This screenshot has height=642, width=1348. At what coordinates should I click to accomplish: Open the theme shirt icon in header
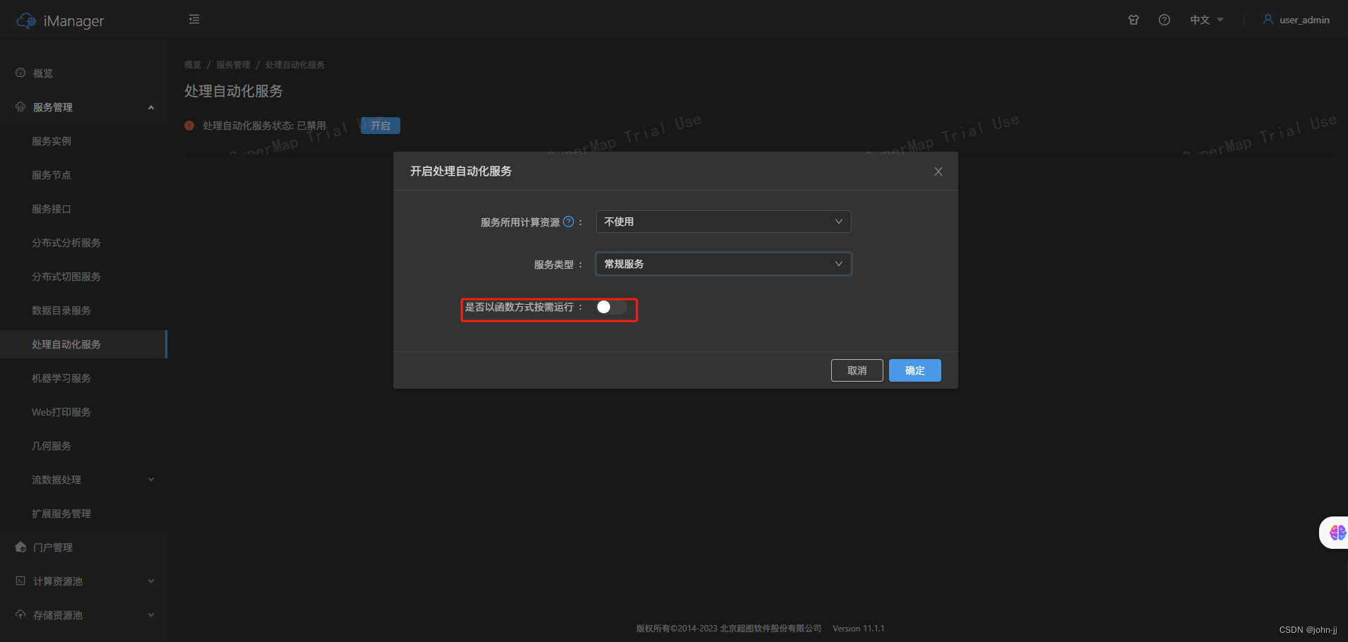[x=1133, y=20]
